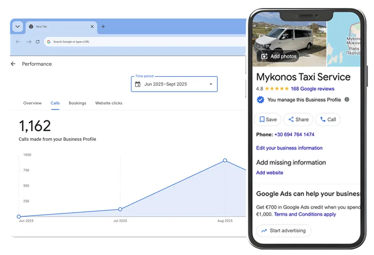Click the info icon beside Business Profile
374x255 pixels.
pyautogui.click(x=347, y=100)
